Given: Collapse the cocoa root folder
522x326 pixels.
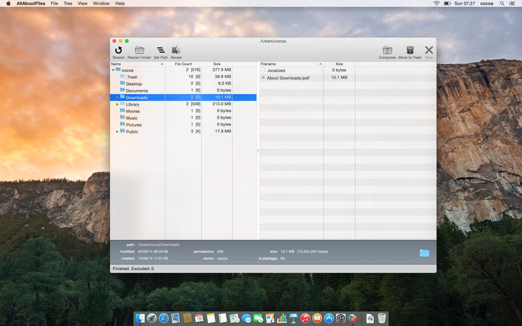Looking at the screenshot, I should click(113, 70).
